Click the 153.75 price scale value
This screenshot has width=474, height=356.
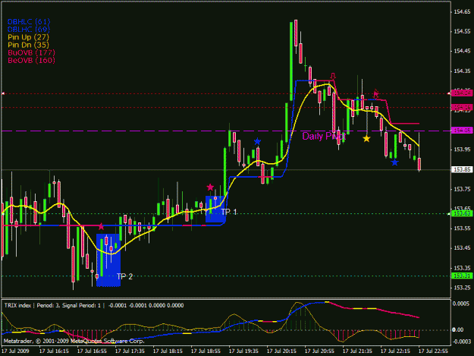pos(462,189)
